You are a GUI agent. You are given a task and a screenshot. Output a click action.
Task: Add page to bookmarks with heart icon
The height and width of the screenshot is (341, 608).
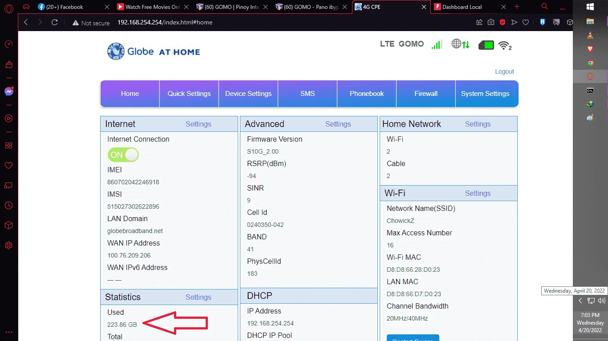526,22
